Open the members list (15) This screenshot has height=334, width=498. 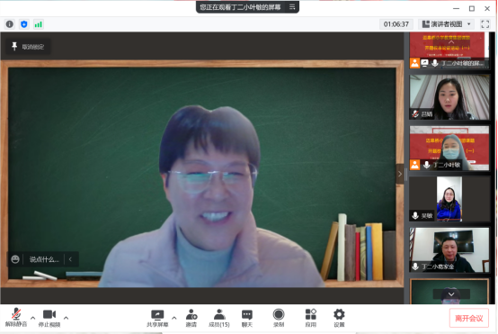(219, 318)
